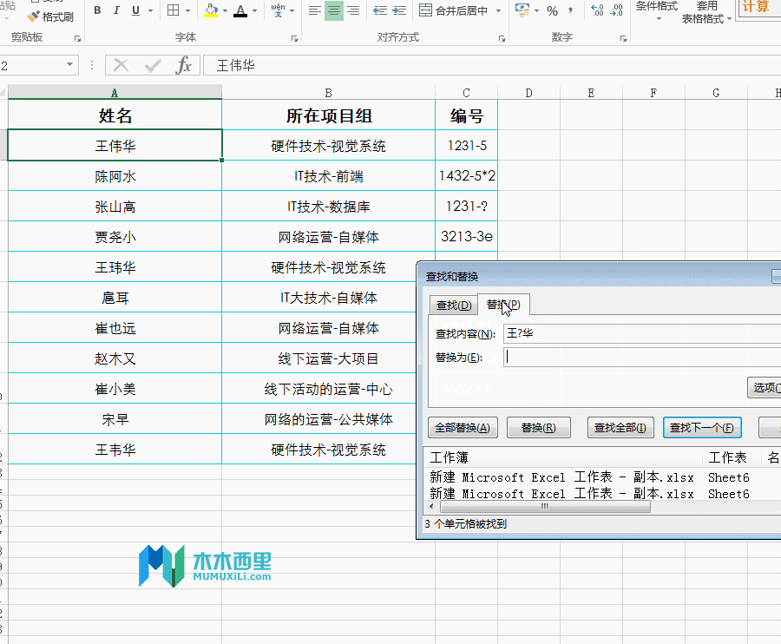
Task: Open font color dropdown arrow
Action: tap(254, 10)
